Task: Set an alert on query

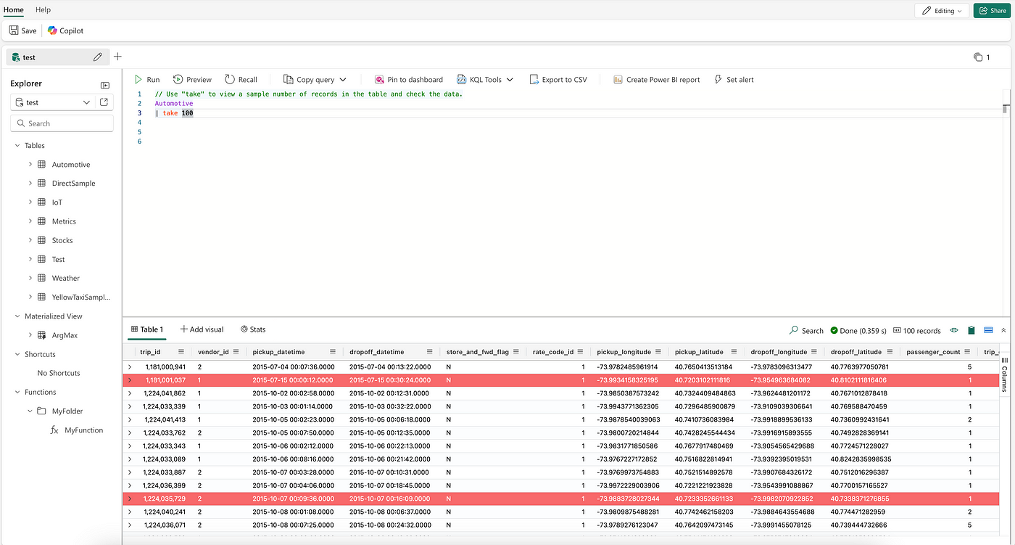Action: click(734, 80)
